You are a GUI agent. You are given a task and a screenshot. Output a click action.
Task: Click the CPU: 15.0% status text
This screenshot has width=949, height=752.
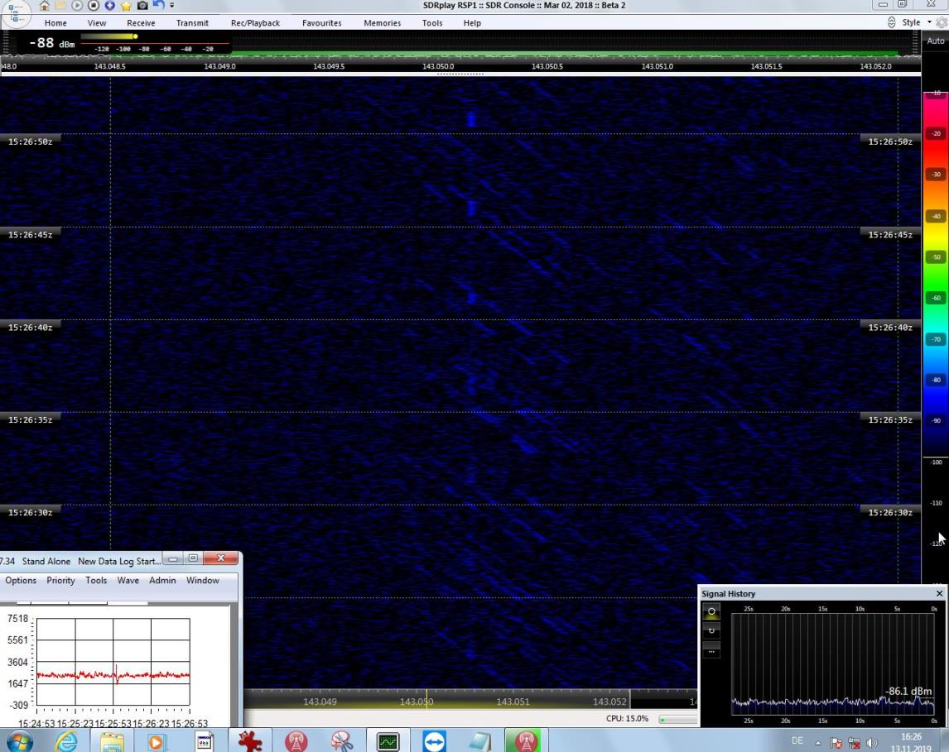[x=627, y=719]
